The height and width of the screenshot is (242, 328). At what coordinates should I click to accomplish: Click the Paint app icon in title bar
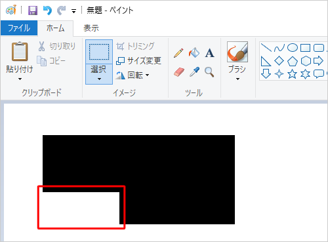11,10
